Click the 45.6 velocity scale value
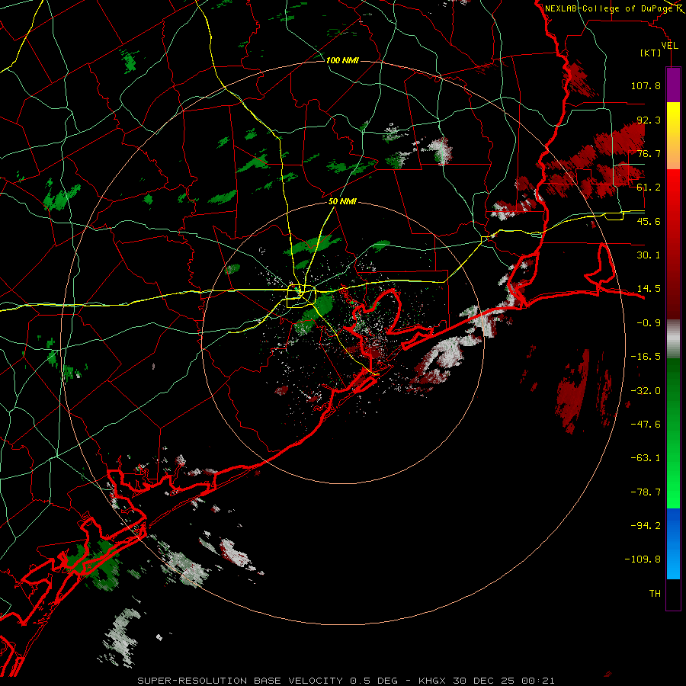 [649, 221]
